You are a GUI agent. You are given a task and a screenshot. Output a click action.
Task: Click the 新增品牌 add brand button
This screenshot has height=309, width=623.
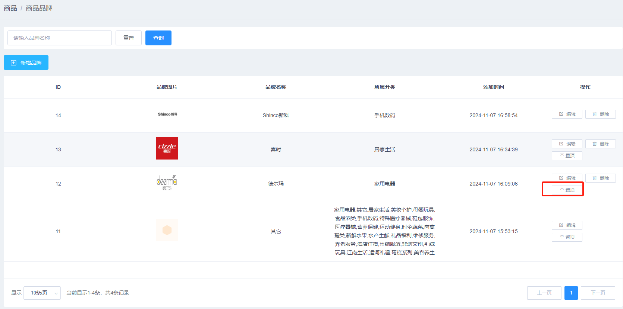[x=26, y=62]
